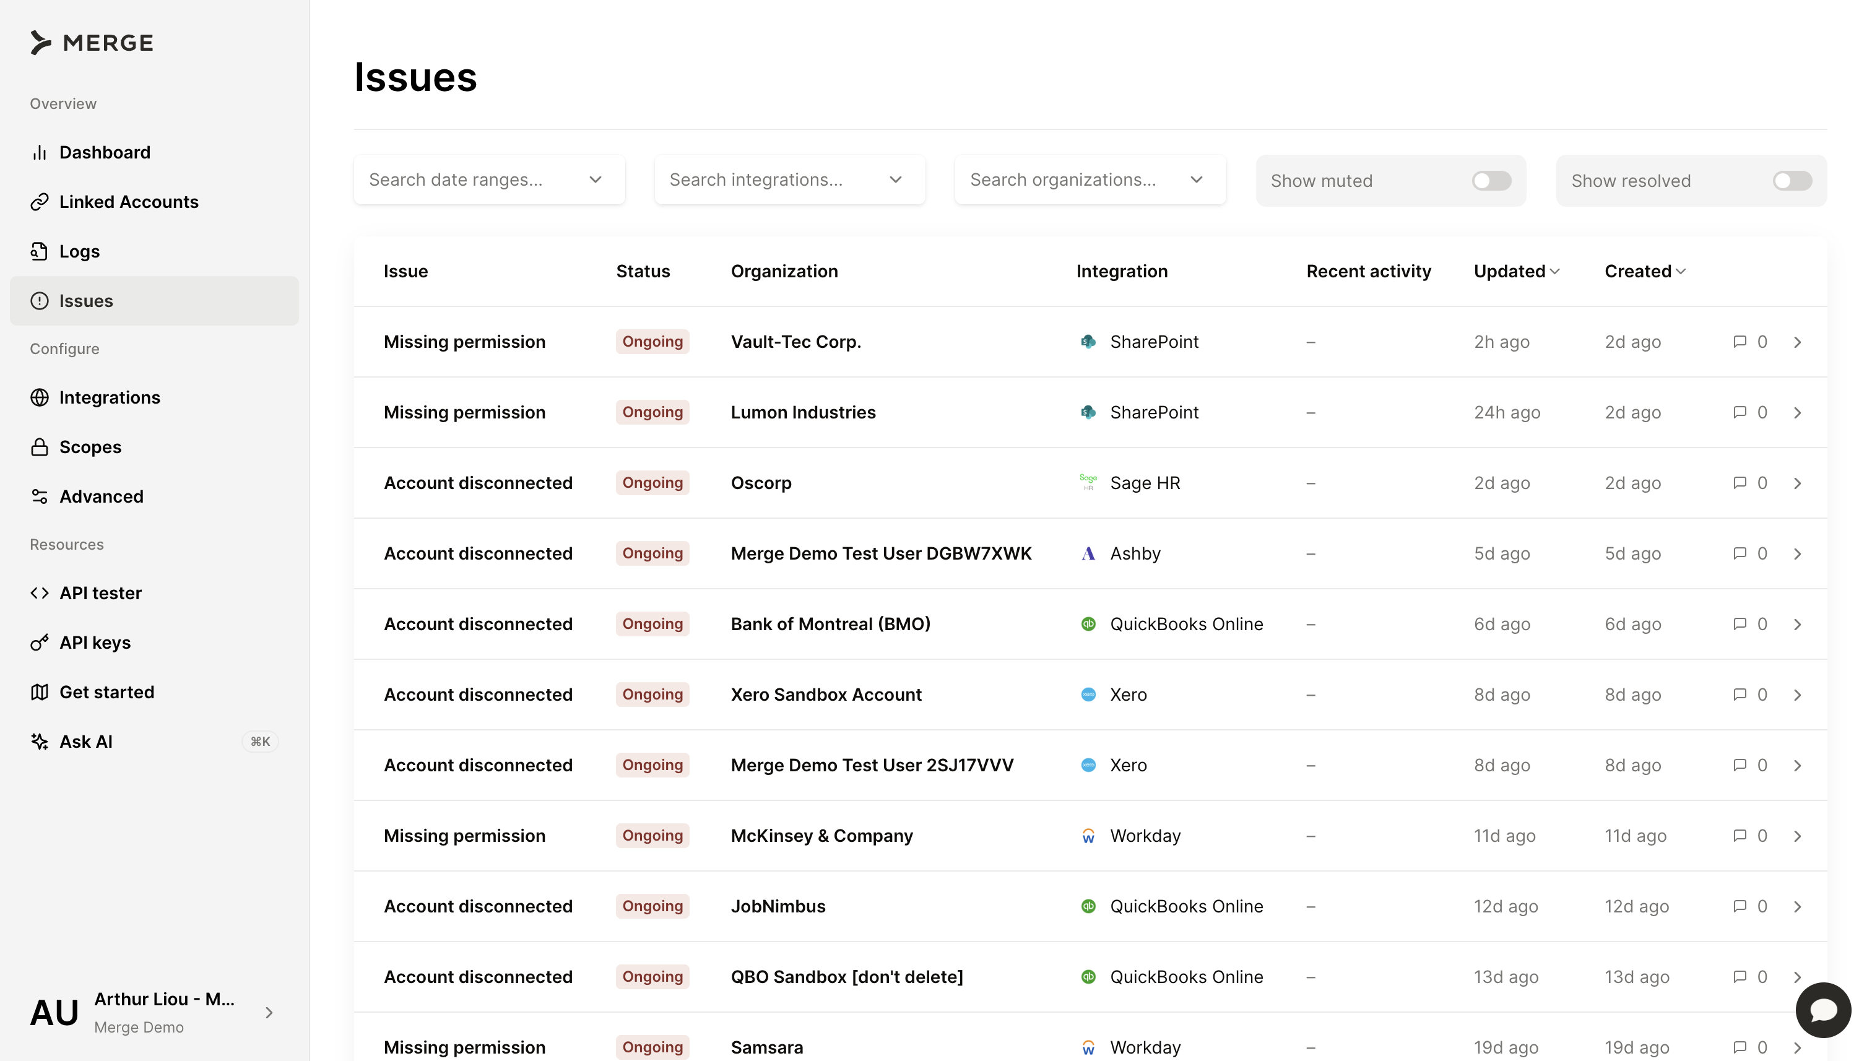1872x1061 pixels.
Task: Expand the McKinsey & Company row chevron
Action: pos(1797,836)
